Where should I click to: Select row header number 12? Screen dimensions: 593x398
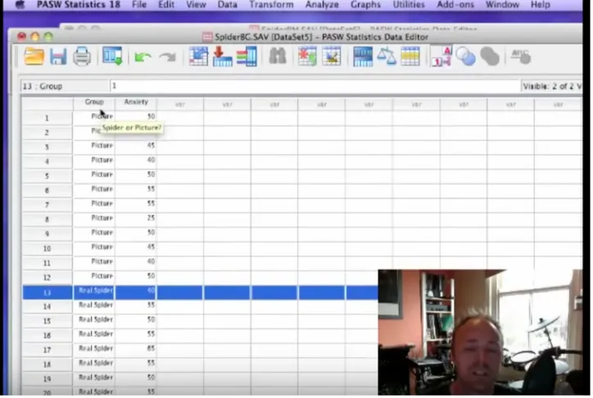(47, 278)
